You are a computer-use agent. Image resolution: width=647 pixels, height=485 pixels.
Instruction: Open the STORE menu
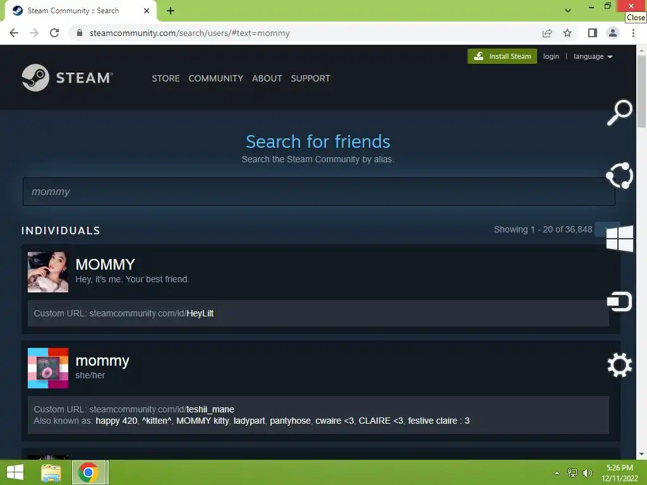(x=166, y=78)
